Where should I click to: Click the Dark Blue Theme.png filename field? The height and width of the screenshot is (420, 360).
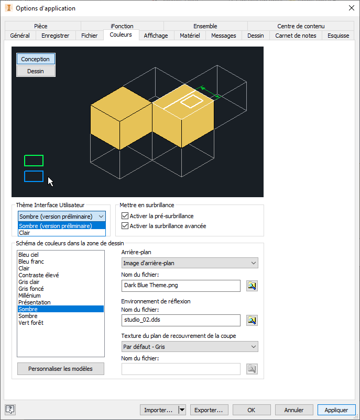click(x=181, y=286)
